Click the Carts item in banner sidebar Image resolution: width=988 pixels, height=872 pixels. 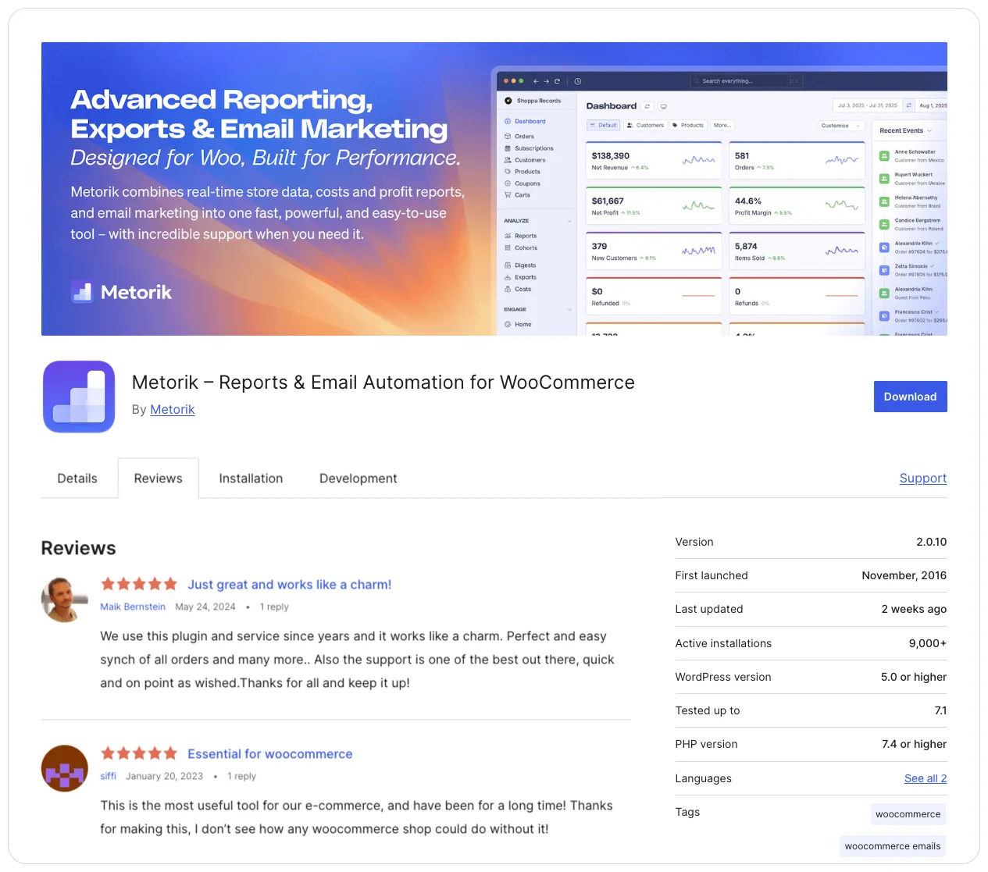click(517, 195)
